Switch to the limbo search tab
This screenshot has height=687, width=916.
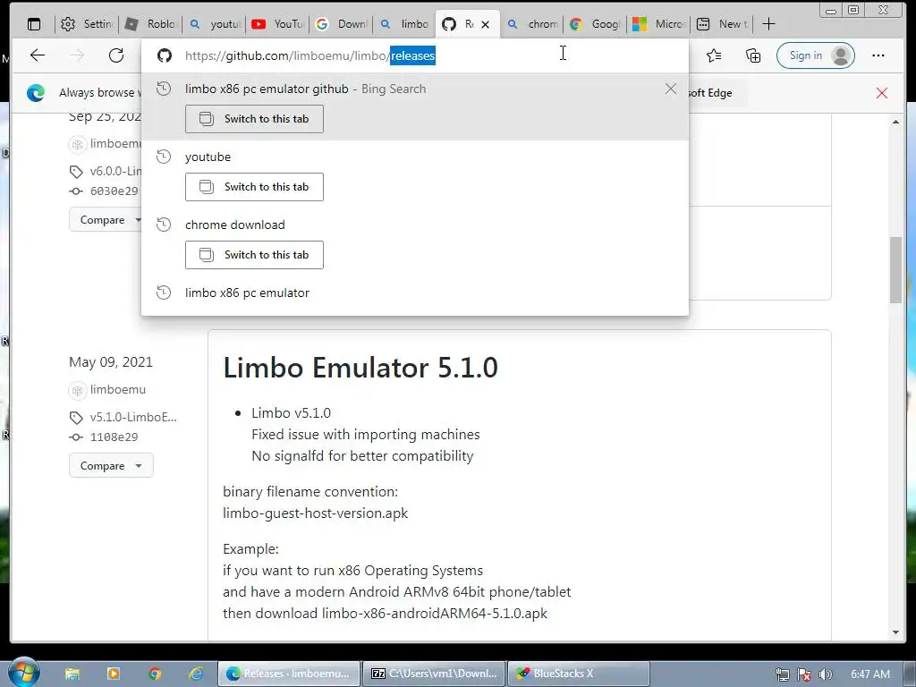pos(404,24)
